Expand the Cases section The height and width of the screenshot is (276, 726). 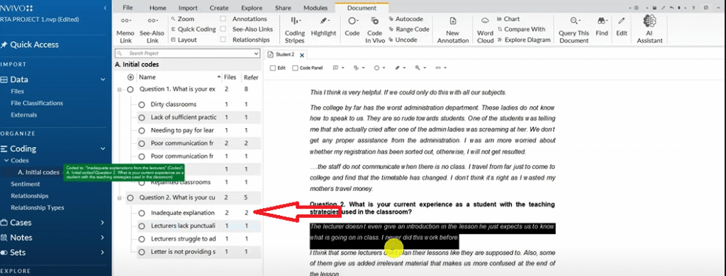point(103,223)
